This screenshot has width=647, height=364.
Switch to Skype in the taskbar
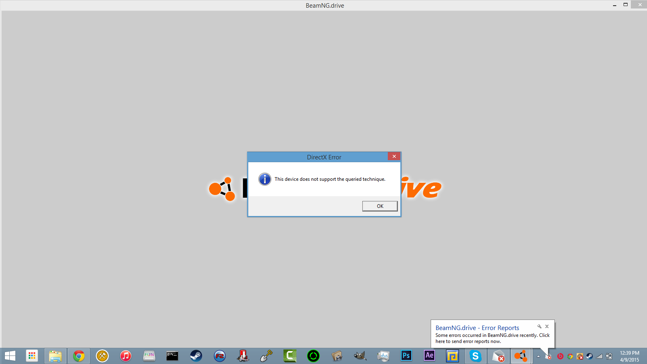(476, 356)
